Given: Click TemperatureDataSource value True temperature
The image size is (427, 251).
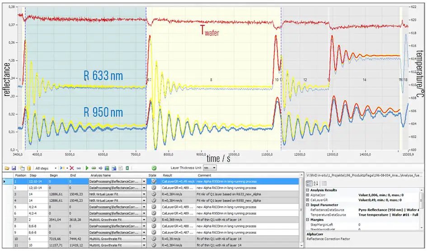Looking at the screenshot, I should tap(388, 215).
